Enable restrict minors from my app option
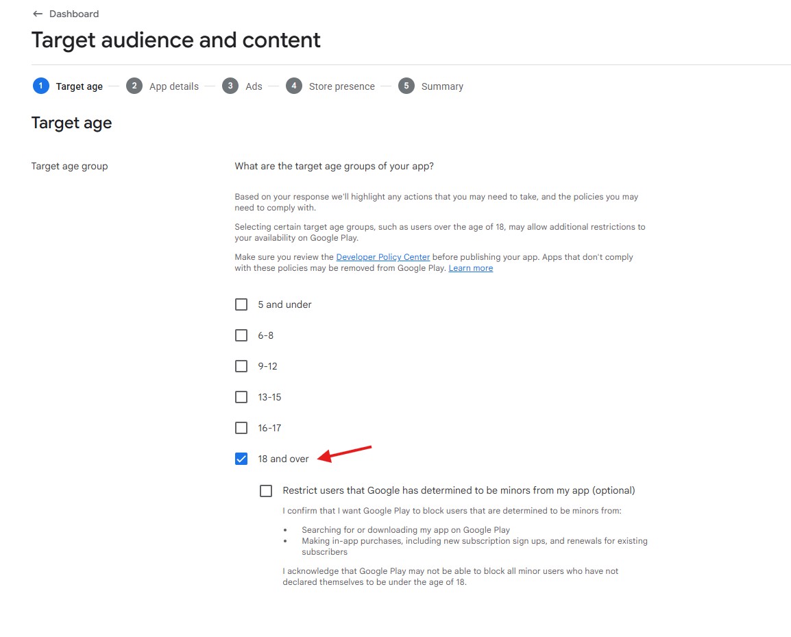The width and height of the screenshot is (791, 637). click(x=266, y=491)
